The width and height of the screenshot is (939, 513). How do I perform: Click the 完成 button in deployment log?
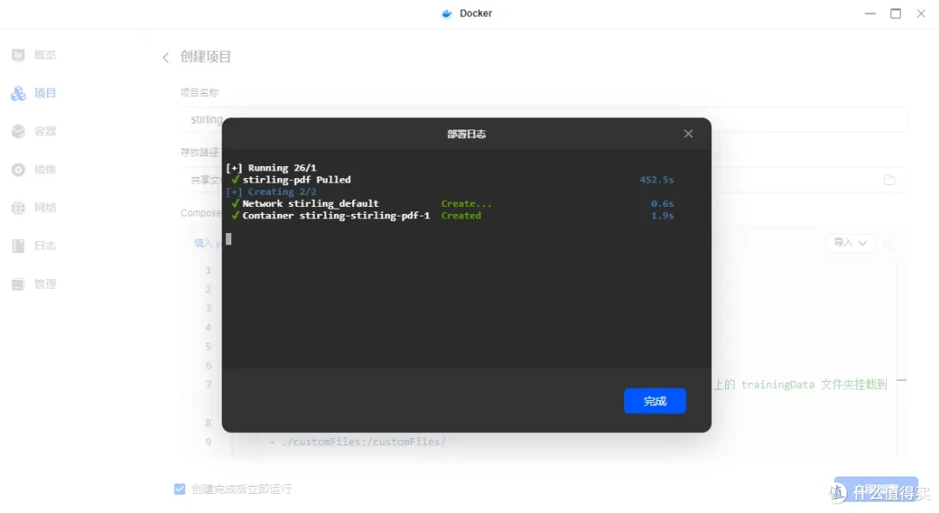coord(655,401)
